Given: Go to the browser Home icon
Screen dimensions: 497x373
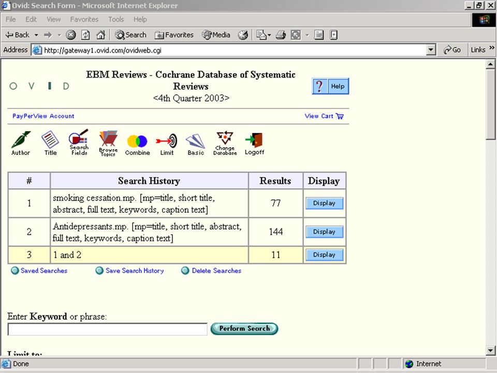Looking at the screenshot, I should (101, 35).
